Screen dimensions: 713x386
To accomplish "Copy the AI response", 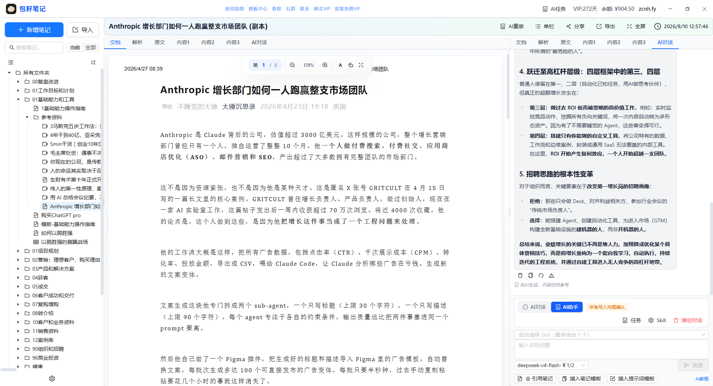I will point(531,275).
